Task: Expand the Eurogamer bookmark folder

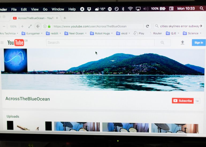Action: pos(32,33)
